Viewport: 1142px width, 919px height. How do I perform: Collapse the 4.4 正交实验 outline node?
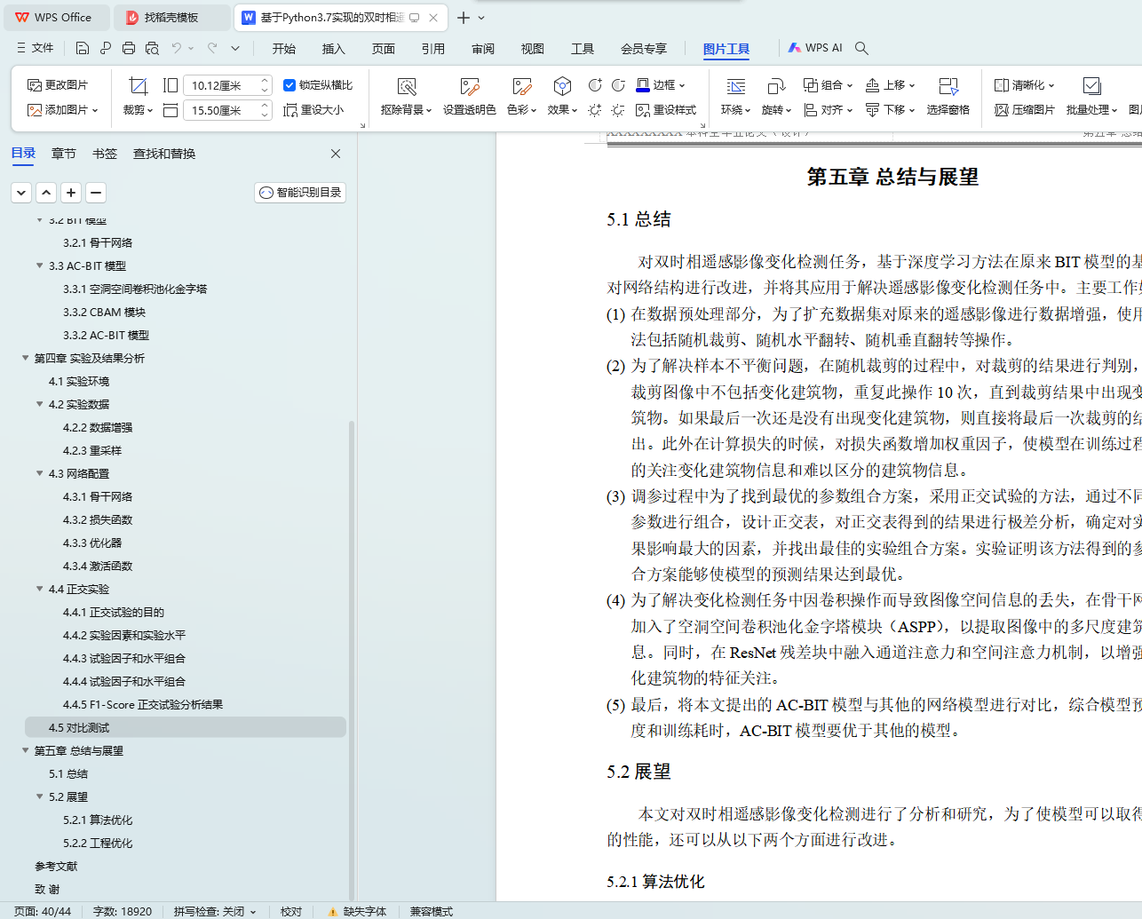pyautogui.click(x=40, y=589)
